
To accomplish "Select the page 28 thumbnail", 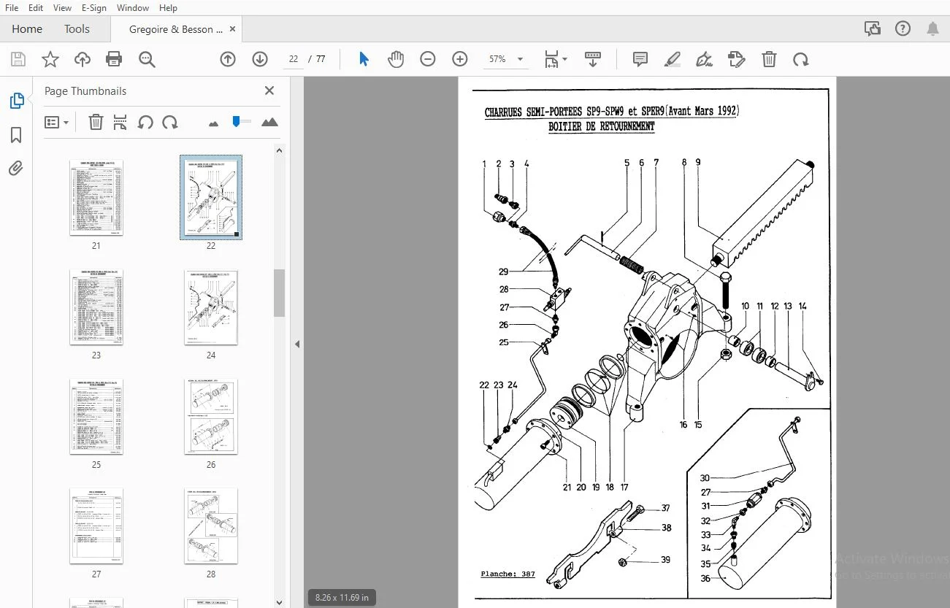I will coord(211,526).
